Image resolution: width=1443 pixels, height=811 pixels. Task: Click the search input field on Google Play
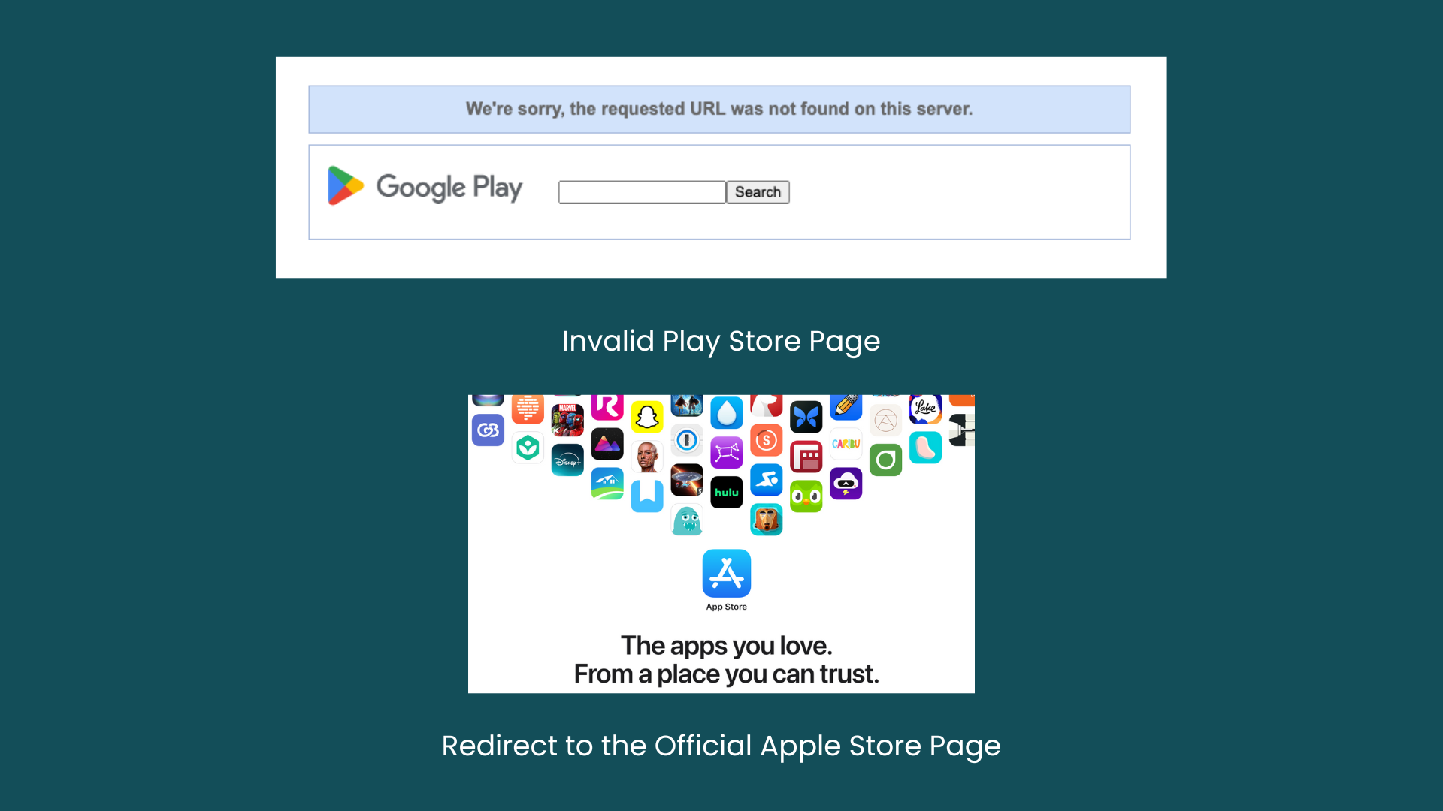click(x=641, y=191)
